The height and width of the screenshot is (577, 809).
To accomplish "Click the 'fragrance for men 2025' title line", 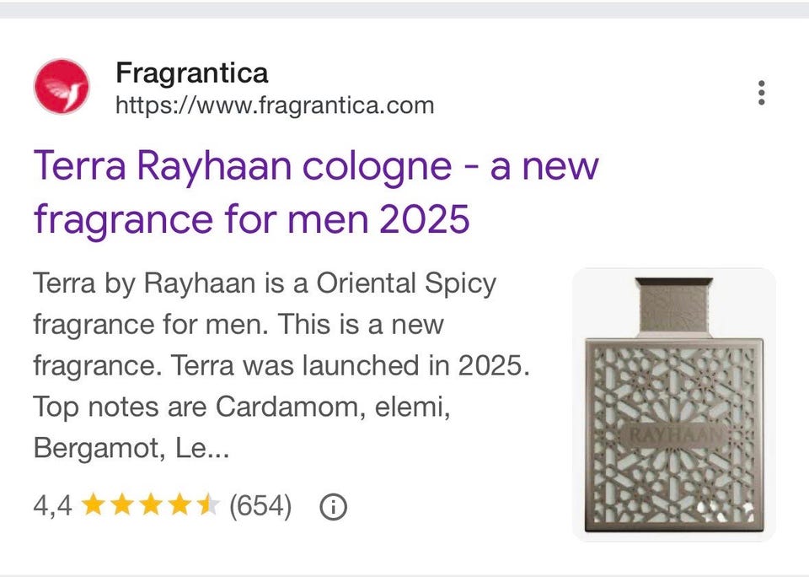I will 252,219.
